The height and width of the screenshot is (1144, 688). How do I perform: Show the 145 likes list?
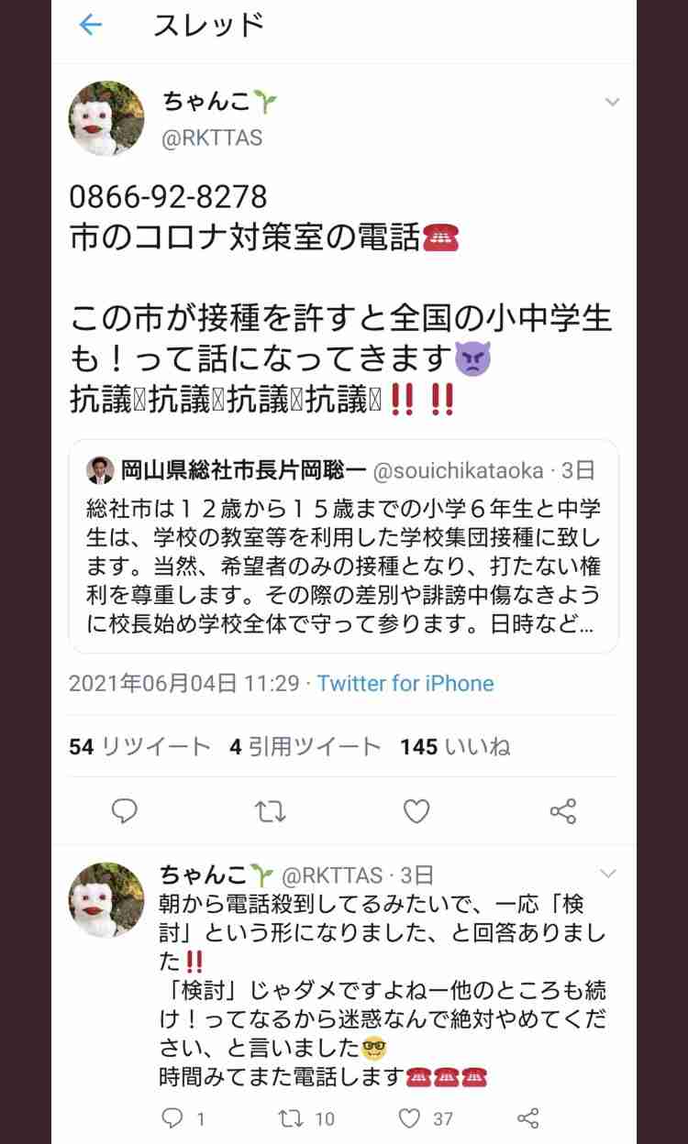pyautogui.click(x=455, y=747)
